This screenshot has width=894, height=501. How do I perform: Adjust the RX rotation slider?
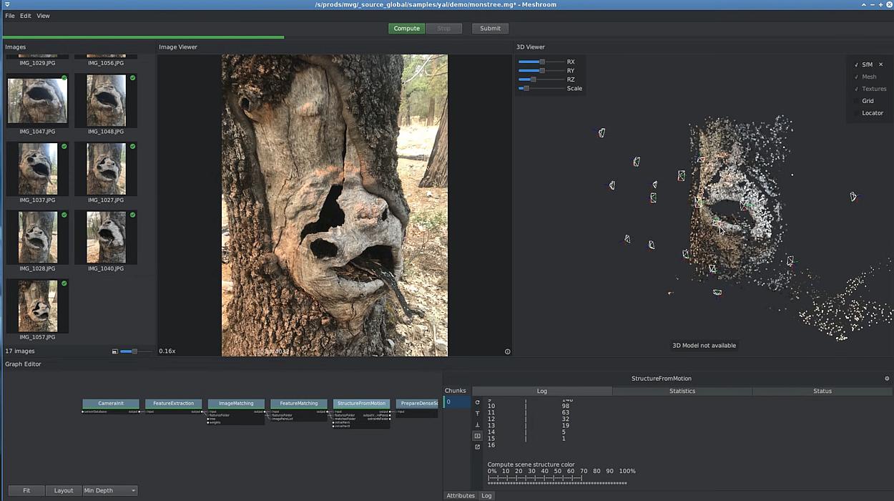click(x=541, y=62)
